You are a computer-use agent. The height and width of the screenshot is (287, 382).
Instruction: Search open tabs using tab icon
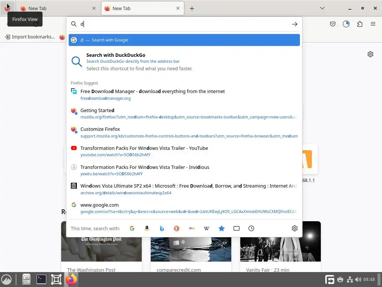click(x=236, y=228)
